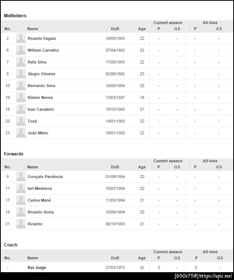This screenshot has height=280, width=234.
Task: Click Ricardo Esgaio's avatar placeholder icon
Action: (x=21, y=38)
